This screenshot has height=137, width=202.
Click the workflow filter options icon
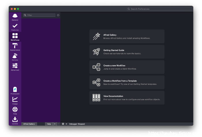pos(58,15)
